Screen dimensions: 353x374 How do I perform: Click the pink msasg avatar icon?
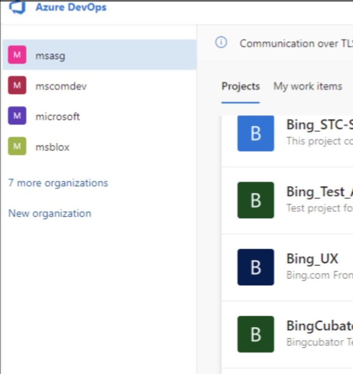point(17,55)
